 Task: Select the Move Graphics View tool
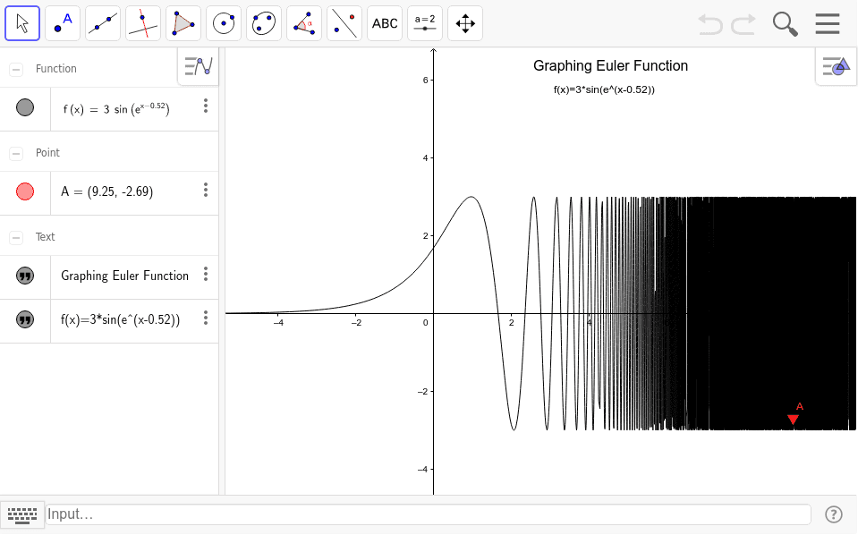pos(465,23)
